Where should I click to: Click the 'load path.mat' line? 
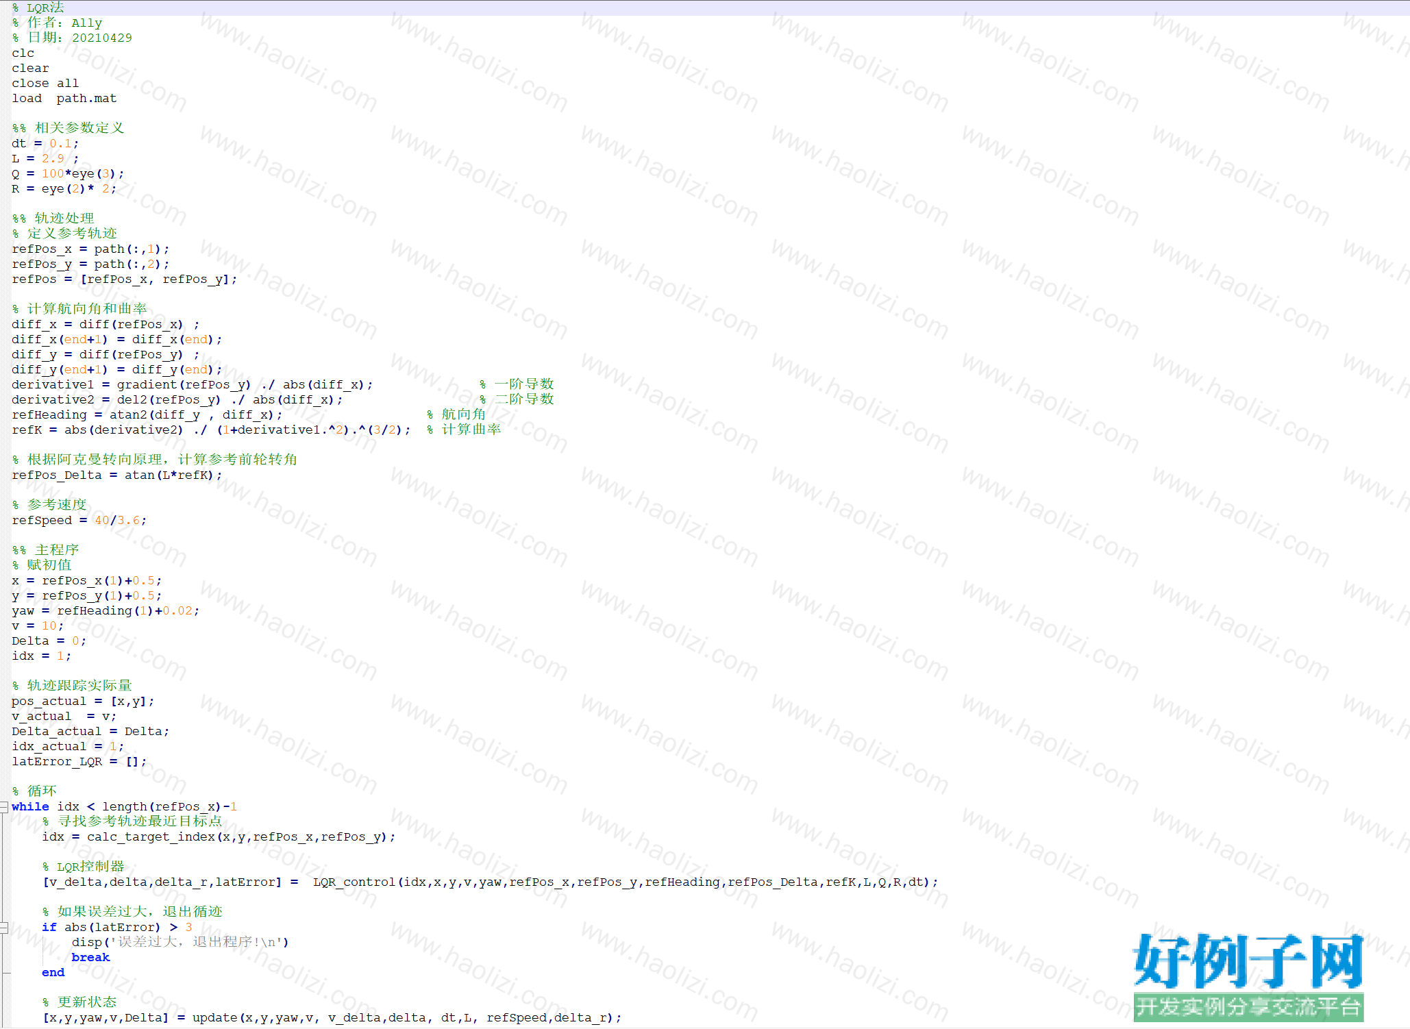tap(64, 99)
